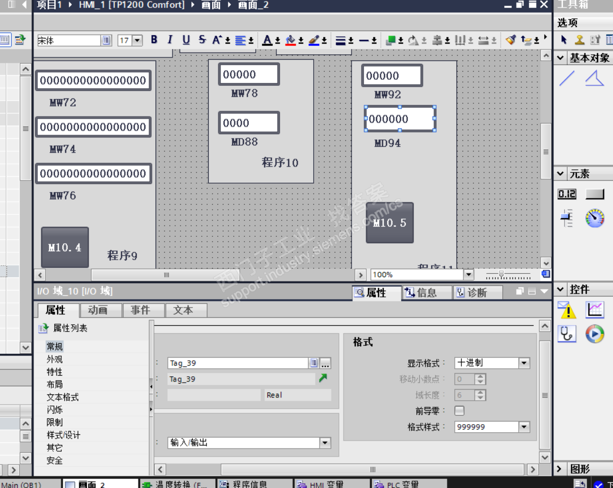Select the MD88 I/O field

pos(249,123)
